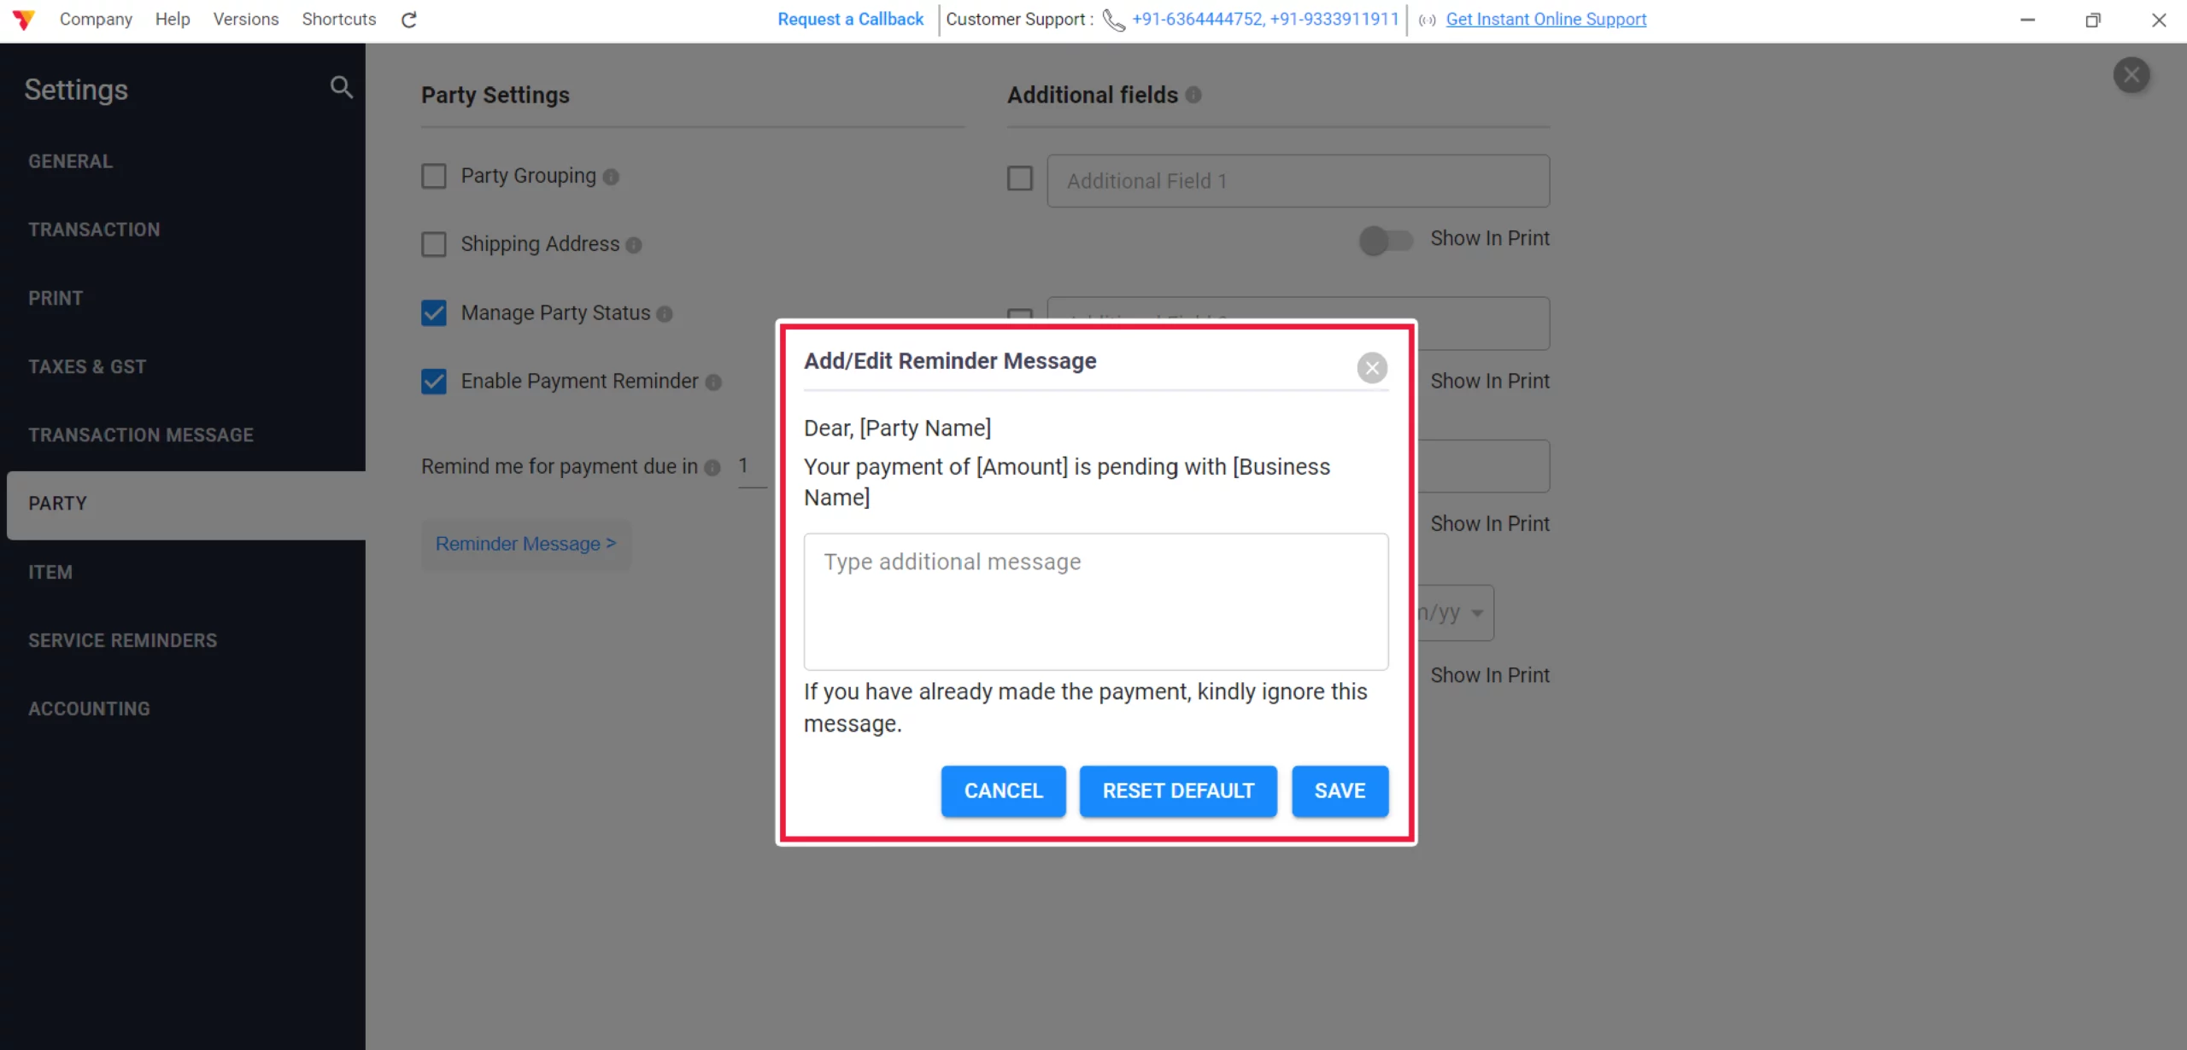Click info icon next to Additional fields

pos(1193,95)
